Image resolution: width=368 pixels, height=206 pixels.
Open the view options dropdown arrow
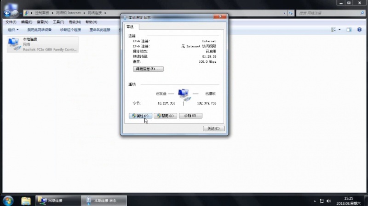[339, 29]
